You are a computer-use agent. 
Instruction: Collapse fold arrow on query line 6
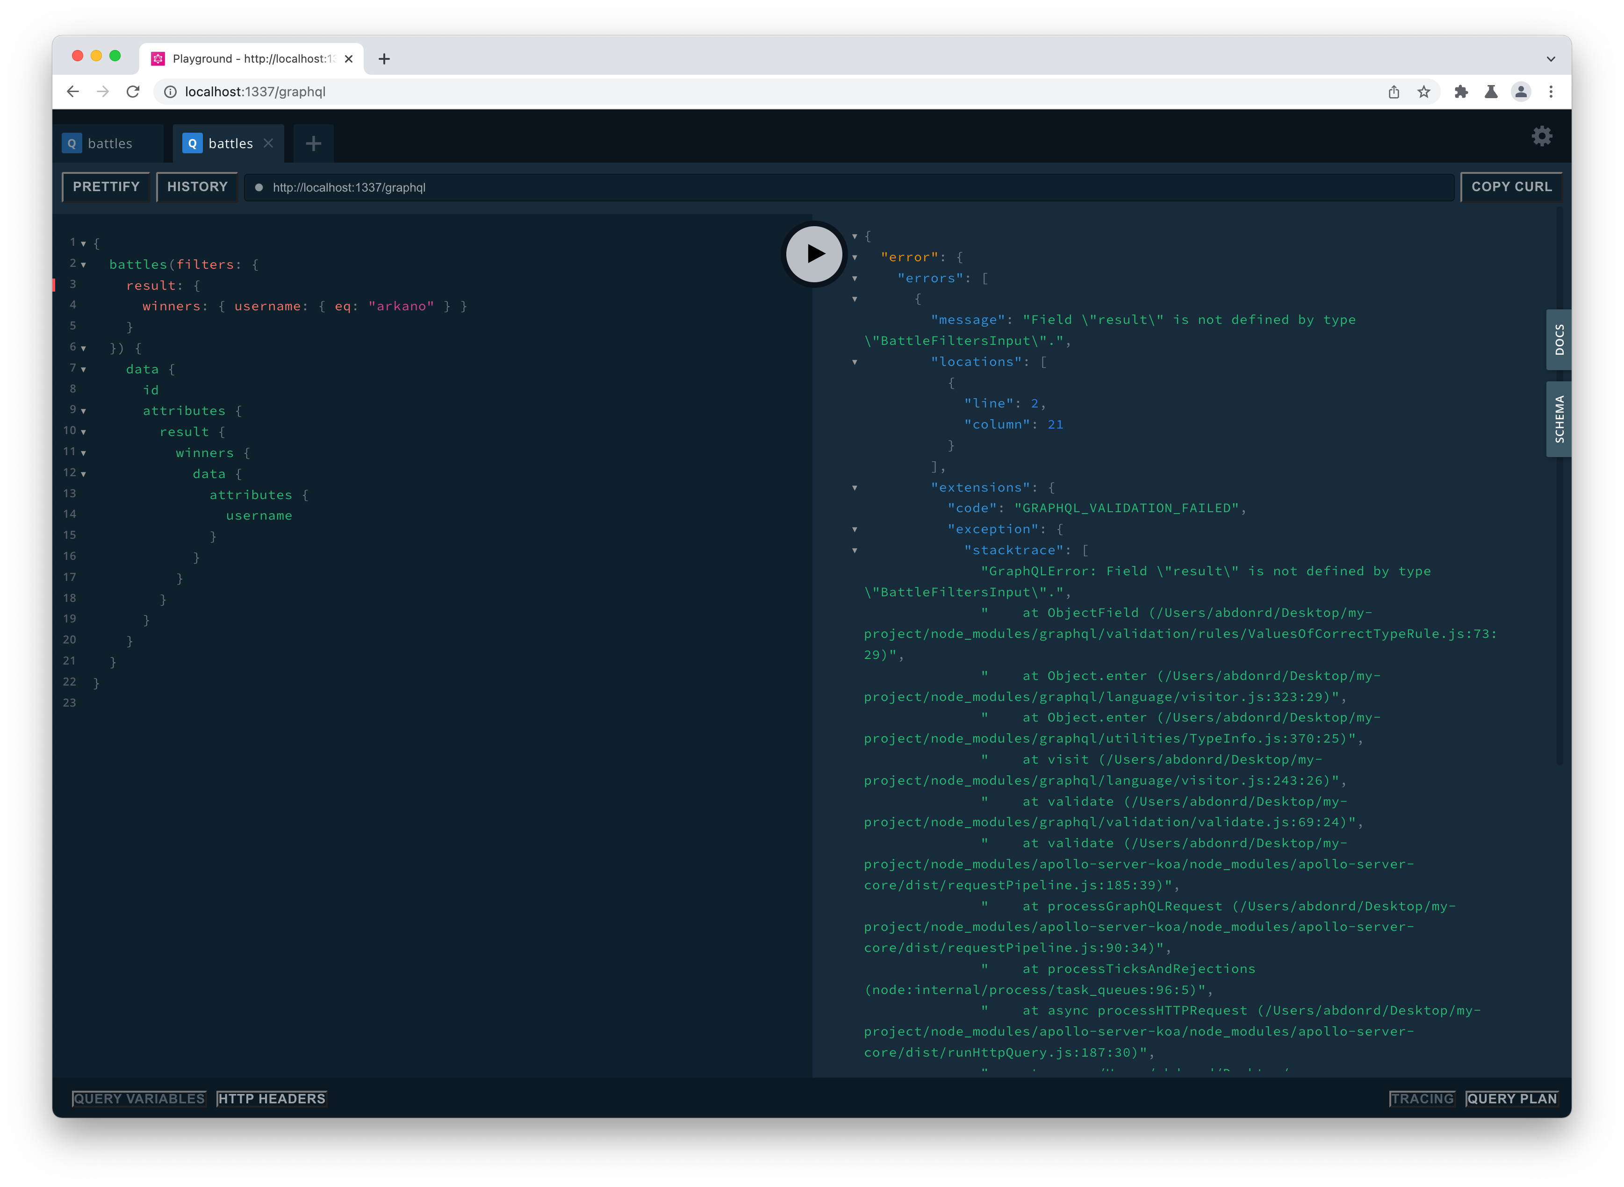tap(83, 349)
